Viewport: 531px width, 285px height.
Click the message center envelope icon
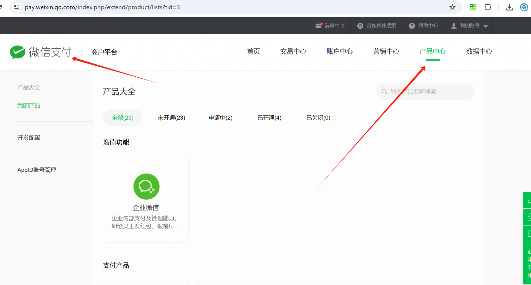point(319,25)
